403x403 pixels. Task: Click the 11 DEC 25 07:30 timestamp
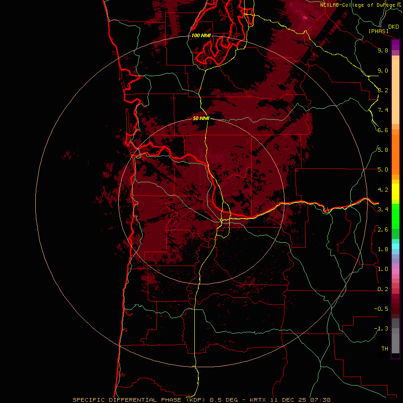click(300, 400)
